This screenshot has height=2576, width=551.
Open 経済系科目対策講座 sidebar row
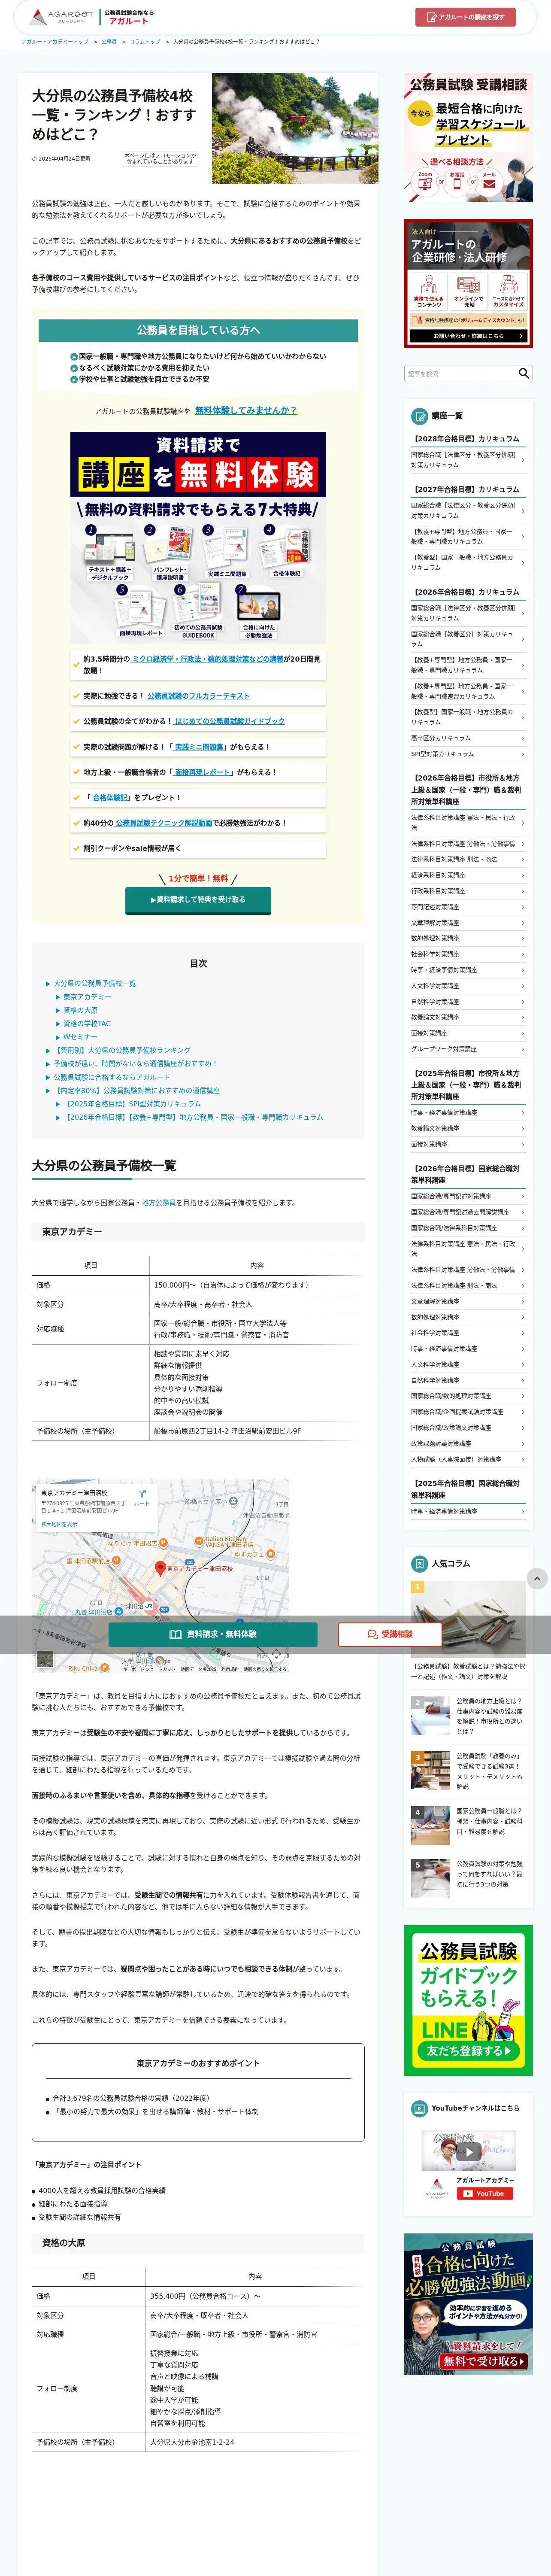[x=468, y=875]
